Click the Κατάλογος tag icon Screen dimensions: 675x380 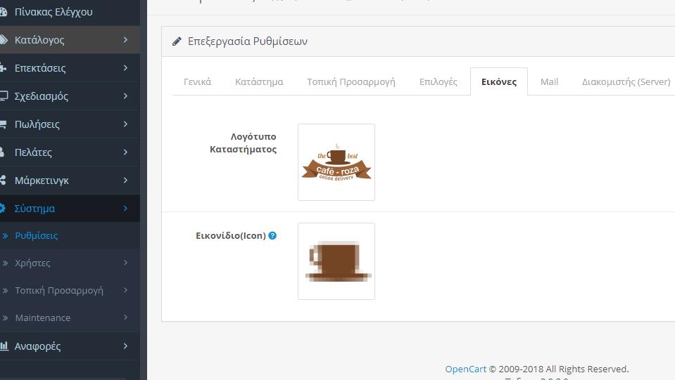coord(4,40)
